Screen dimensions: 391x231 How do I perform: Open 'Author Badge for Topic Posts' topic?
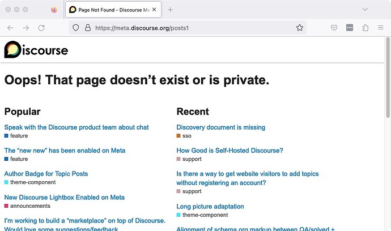tap(46, 174)
